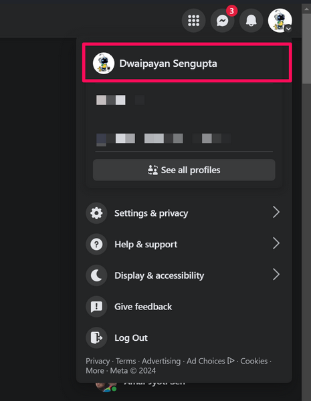Click the Give feedback exclamation icon
This screenshot has width=311, height=401.
click(x=96, y=307)
